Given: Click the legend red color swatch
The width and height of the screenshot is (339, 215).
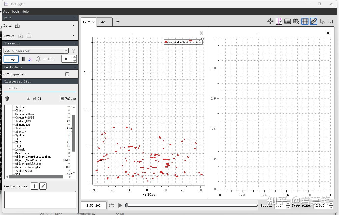Looking at the screenshot, I should tap(166, 42).
